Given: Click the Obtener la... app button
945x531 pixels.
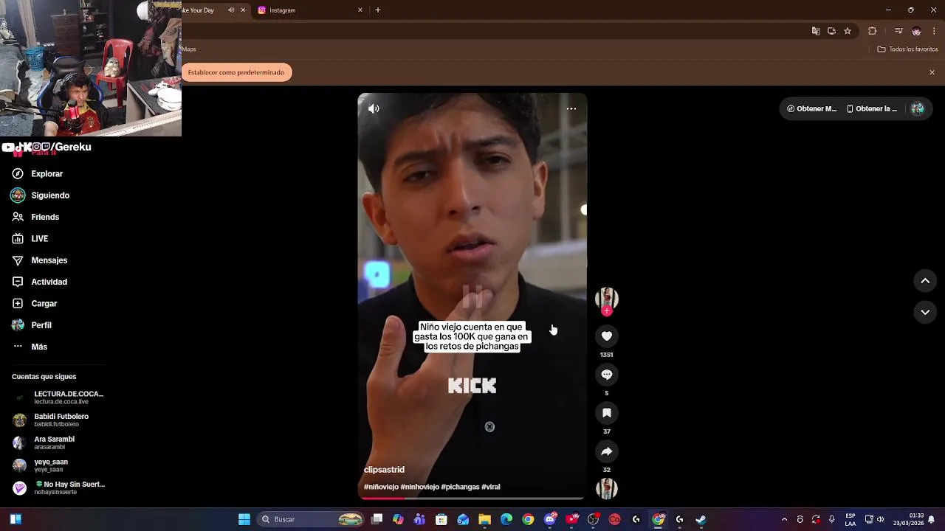Looking at the screenshot, I should [872, 108].
